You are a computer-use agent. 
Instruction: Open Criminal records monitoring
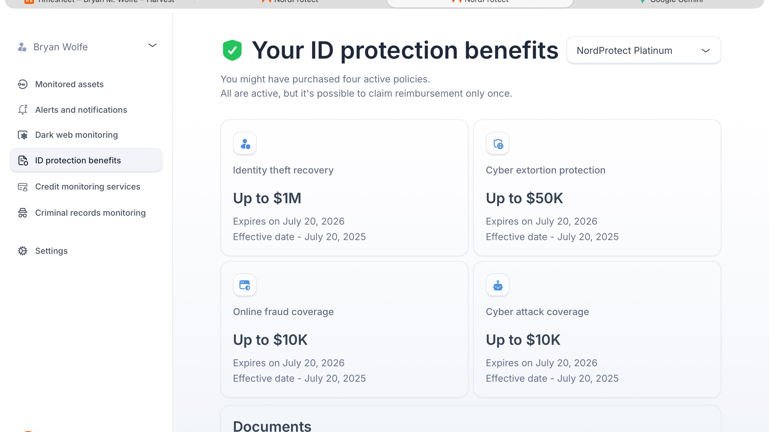coord(86,213)
